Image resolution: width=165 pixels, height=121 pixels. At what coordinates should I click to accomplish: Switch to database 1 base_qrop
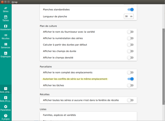(x=6, y=90)
